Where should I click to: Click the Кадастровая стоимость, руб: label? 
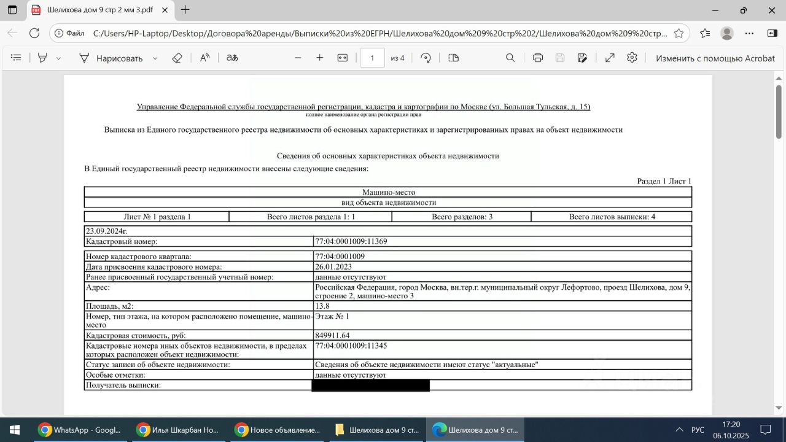tap(136, 335)
